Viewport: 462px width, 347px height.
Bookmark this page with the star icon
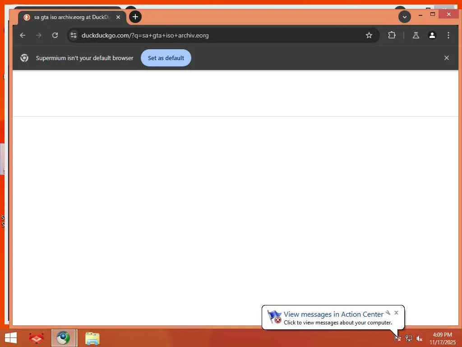coord(369,35)
